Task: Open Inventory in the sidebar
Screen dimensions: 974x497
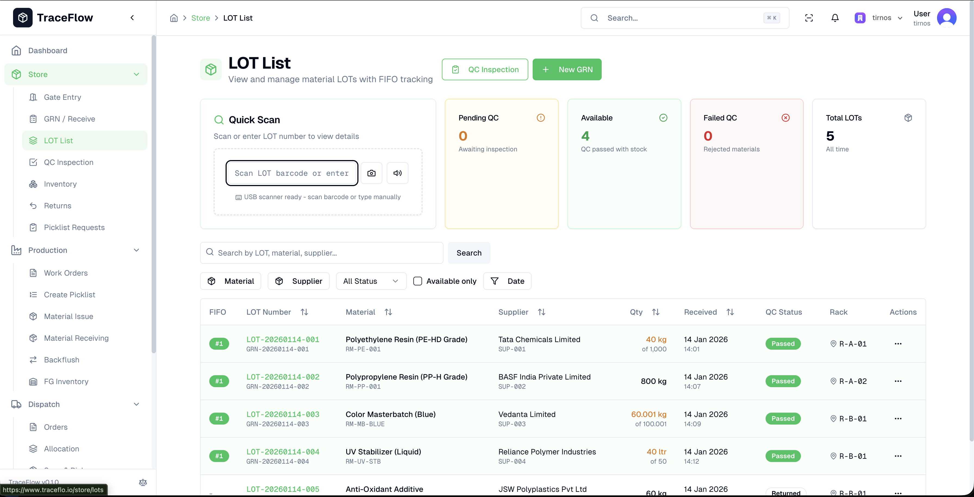Action: [x=60, y=184]
